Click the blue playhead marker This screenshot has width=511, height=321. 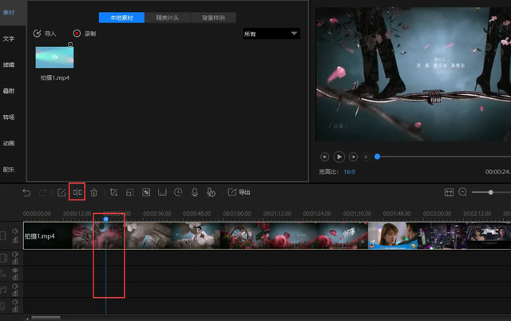(106, 220)
